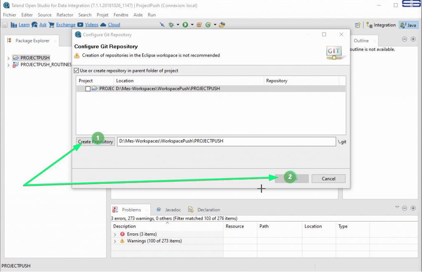Click the Exchange link

tap(66, 25)
